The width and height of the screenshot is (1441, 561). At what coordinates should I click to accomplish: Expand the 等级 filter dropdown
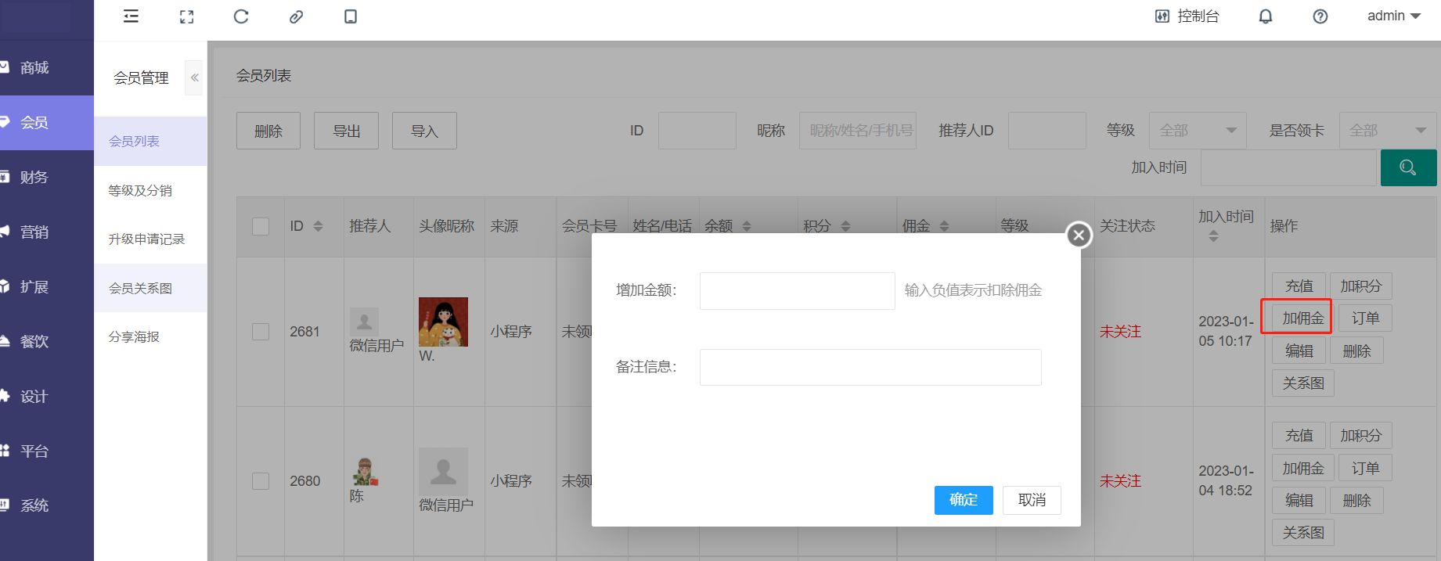pos(1197,131)
